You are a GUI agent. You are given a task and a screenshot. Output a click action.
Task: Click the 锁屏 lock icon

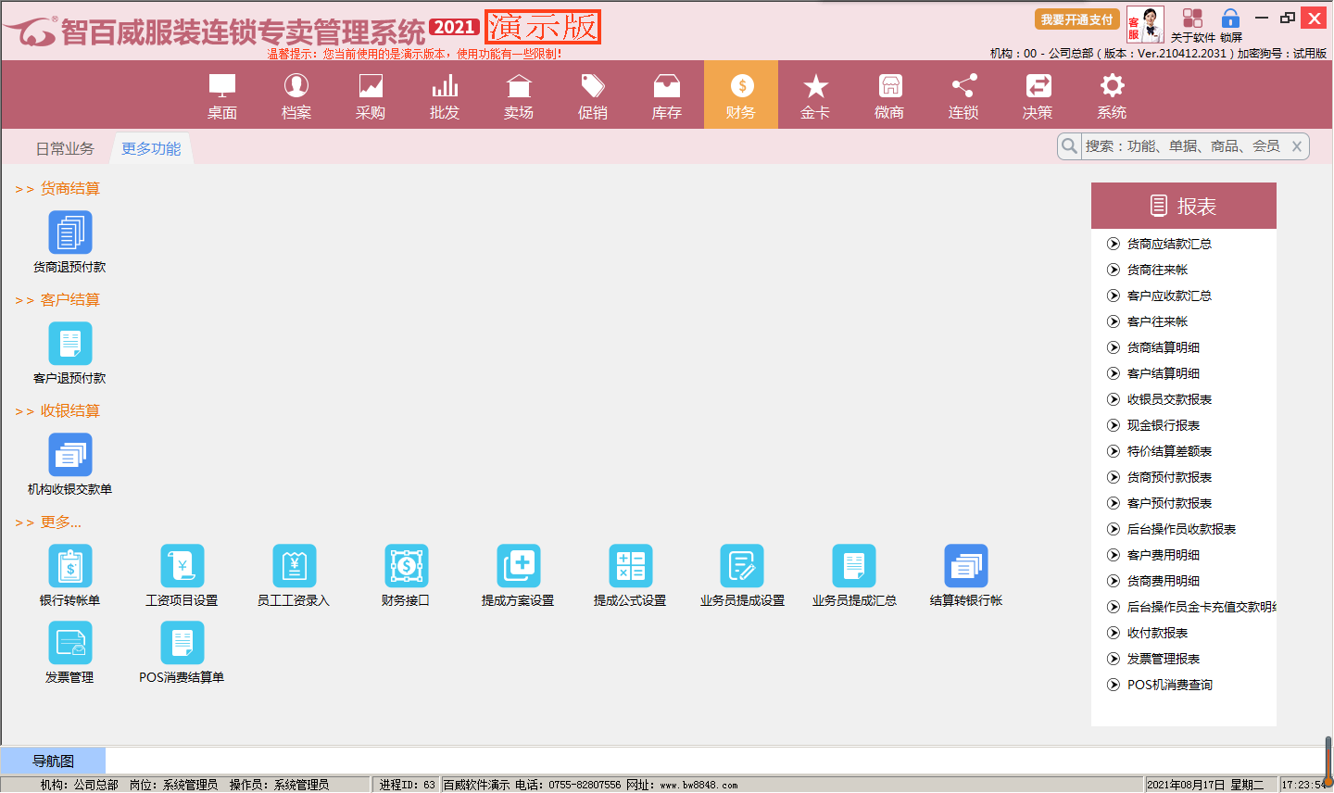(1230, 19)
